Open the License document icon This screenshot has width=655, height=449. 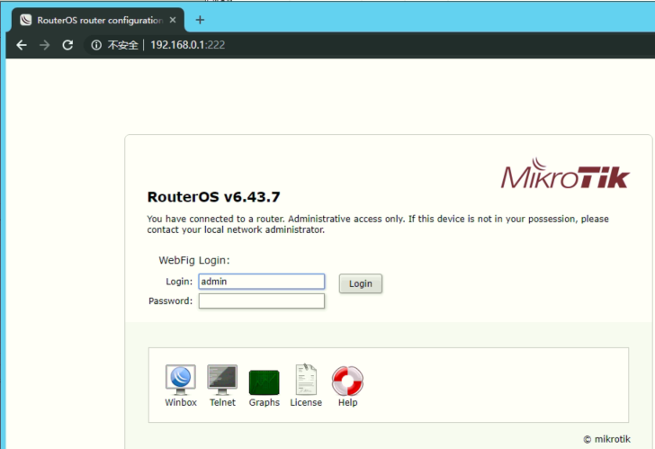[306, 379]
